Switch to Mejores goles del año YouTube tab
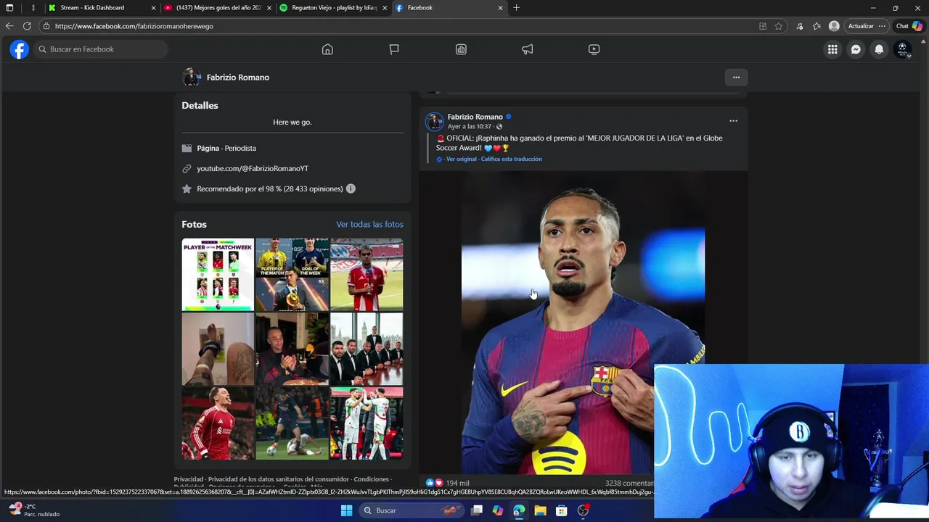 [218, 8]
